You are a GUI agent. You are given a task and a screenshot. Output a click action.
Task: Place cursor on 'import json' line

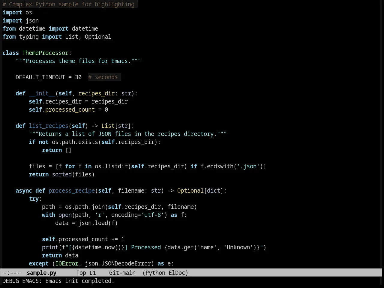pos(20,20)
